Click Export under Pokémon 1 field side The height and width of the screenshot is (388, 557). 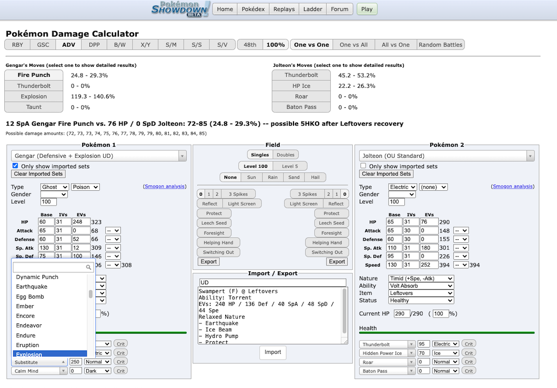[x=208, y=262]
